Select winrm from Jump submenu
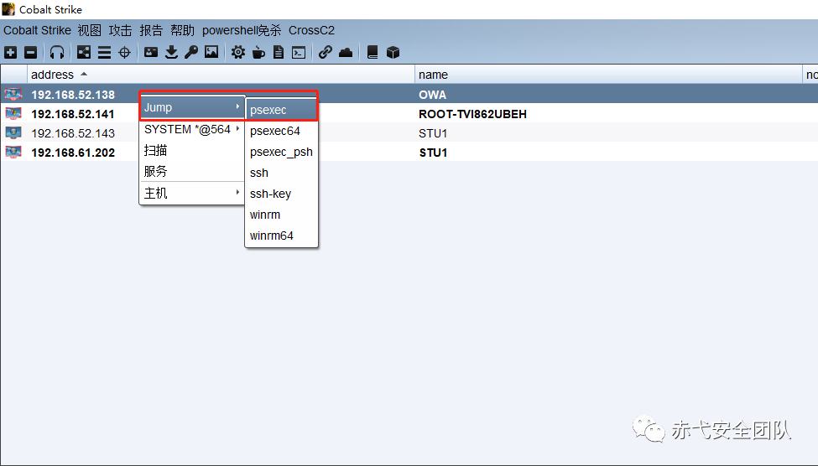The height and width of the screenshot is (466, 818). [x=281, y=215]
